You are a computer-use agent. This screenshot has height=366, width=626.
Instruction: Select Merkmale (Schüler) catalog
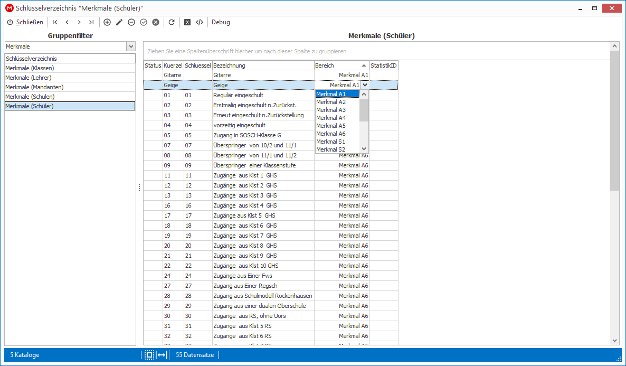[70, 106]
